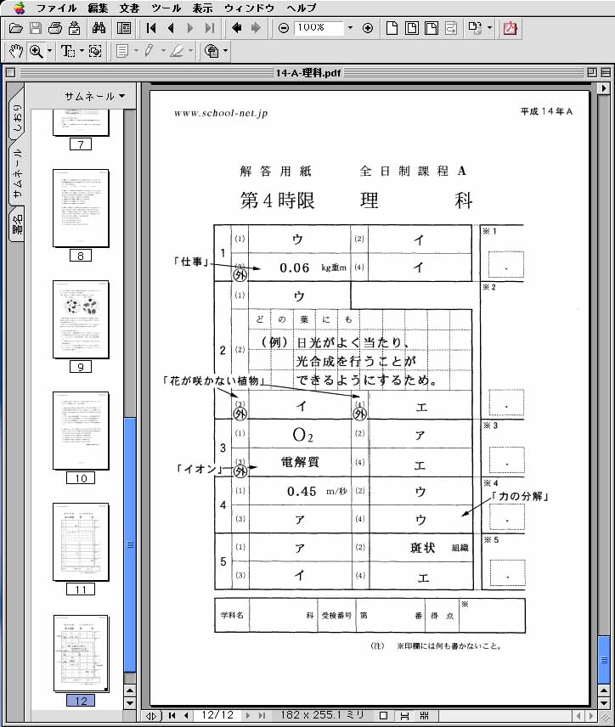Viewport: 615px width, 727px height.
Task: Expand Highlight tool dropdown arrow
Action: point(190,51)
